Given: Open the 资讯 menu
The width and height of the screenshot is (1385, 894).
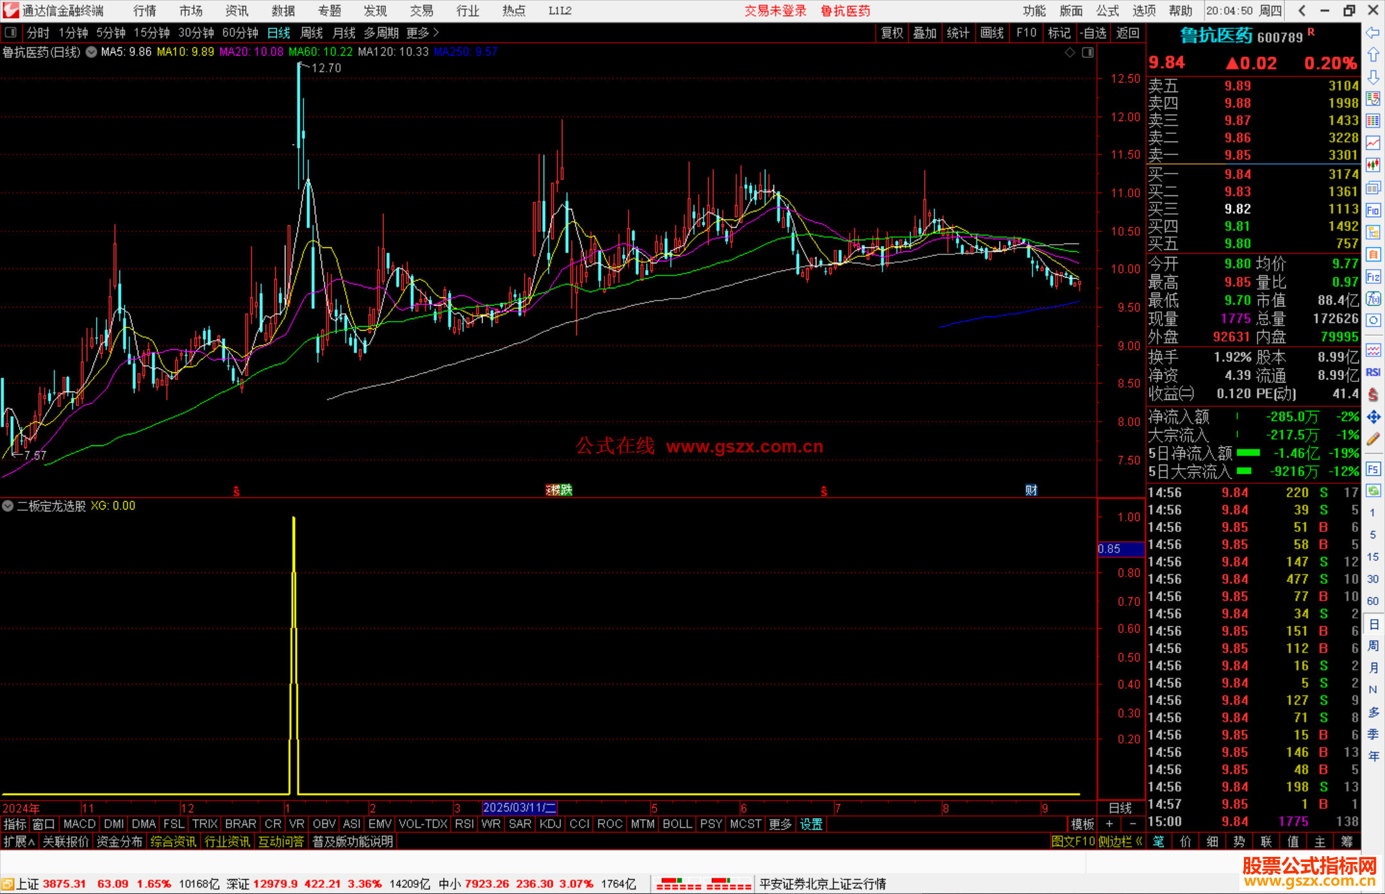Looking at the screenshot, I should pos(237,11).
